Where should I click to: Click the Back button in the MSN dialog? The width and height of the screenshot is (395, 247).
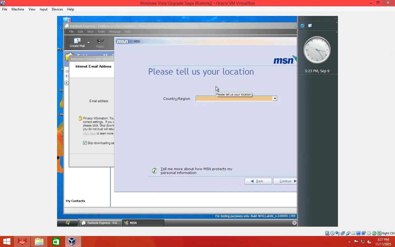258,181
